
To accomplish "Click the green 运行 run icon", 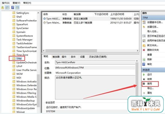I will 144,74.
